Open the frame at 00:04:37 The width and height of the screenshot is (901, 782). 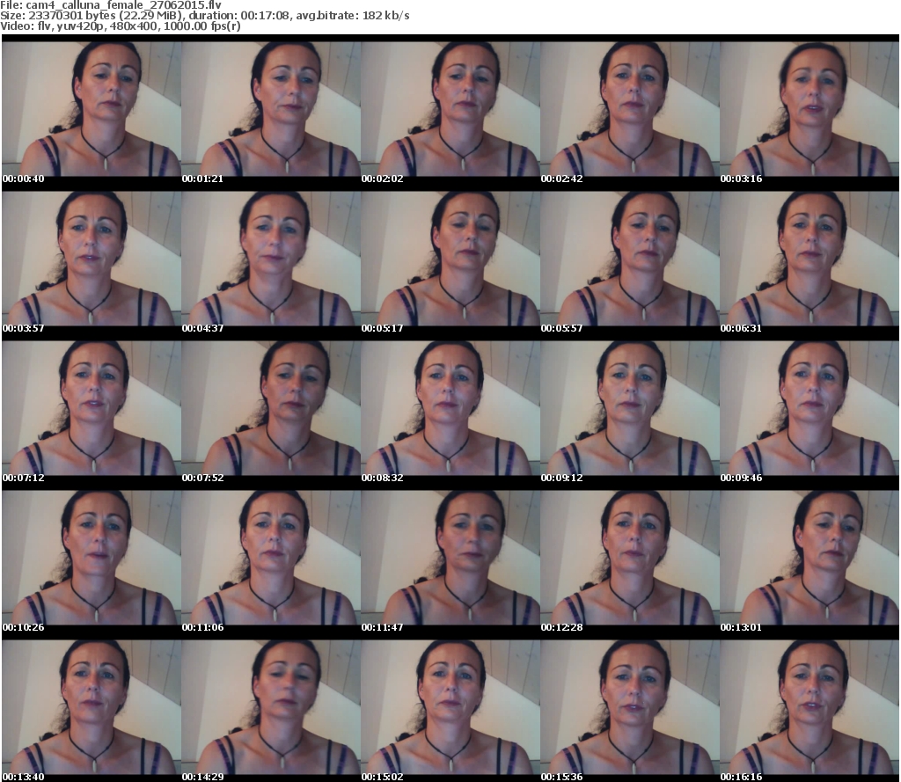pos(271,259)
